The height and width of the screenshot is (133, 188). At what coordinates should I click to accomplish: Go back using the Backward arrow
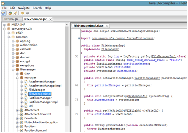(x=22, y=13)
